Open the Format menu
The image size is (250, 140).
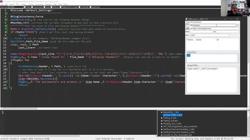(x=31, y=4)
